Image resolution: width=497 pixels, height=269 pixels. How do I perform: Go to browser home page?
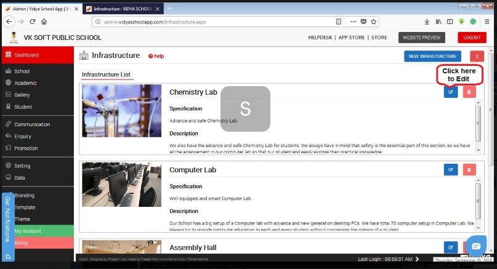click(x=44, y=22)
